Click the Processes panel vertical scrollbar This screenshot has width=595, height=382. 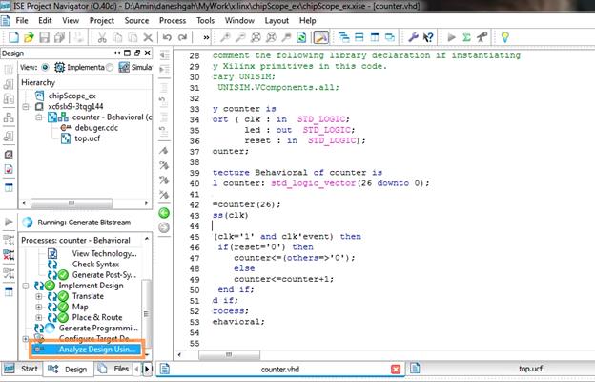point(147,314)
